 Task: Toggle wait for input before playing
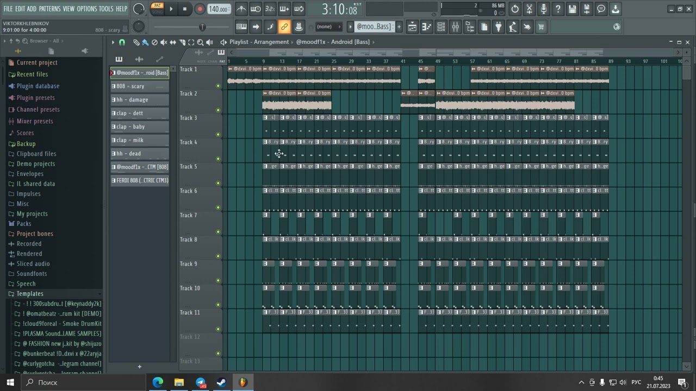tap(256, 9)
